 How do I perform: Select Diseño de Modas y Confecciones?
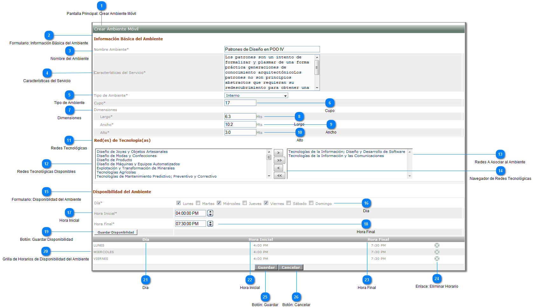click(x=127, y=156)
